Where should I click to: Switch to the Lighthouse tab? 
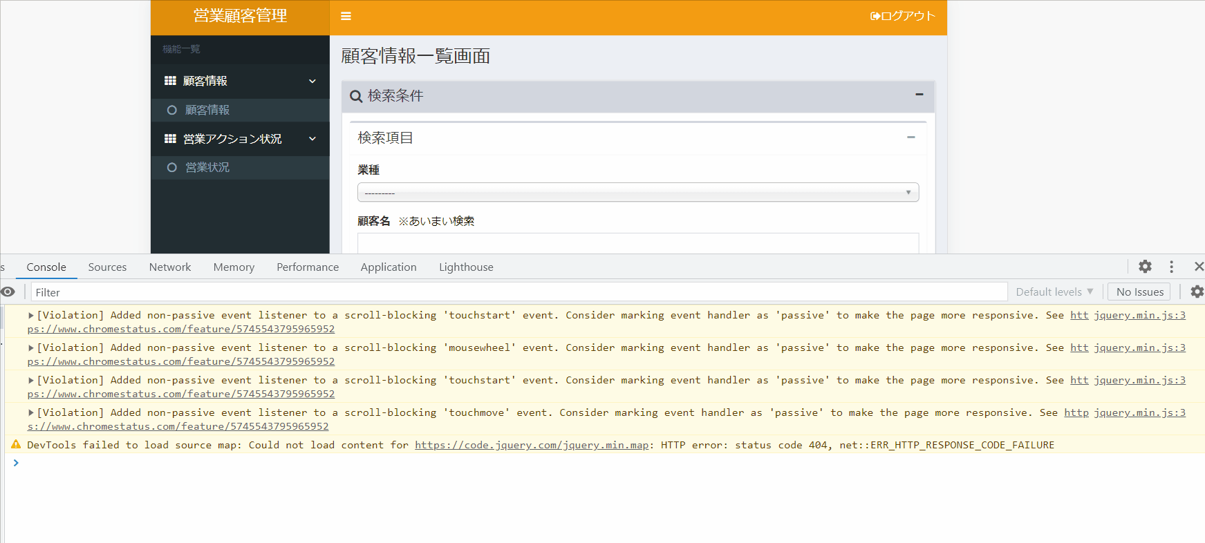click(466, 267)
